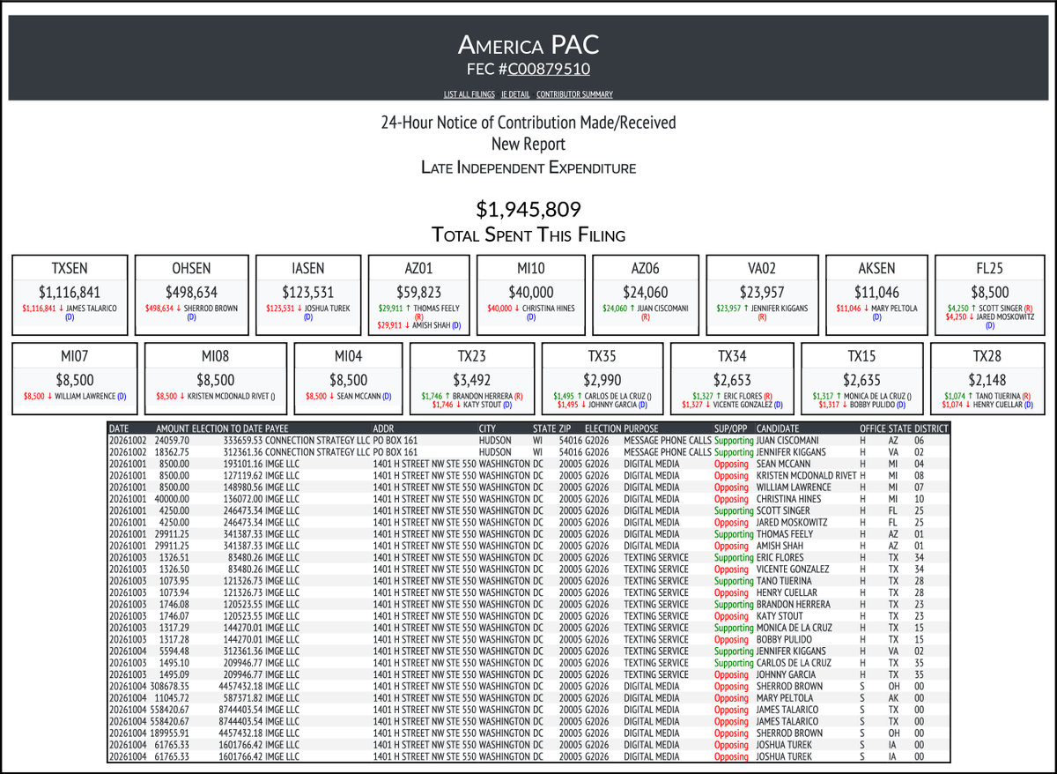Select the FL25 card heading

coord(988,268)
